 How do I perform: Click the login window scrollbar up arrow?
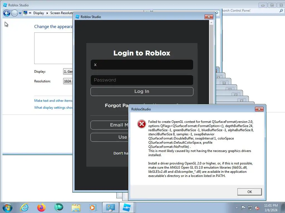[x=211, y=22]
